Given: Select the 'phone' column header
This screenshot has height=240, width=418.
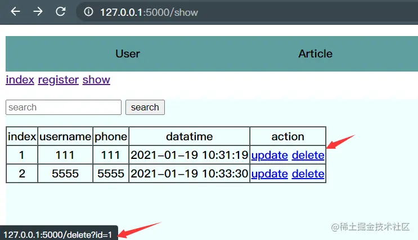Looking at the screenshot, I should pyautogui.click(x=111, y=136).
